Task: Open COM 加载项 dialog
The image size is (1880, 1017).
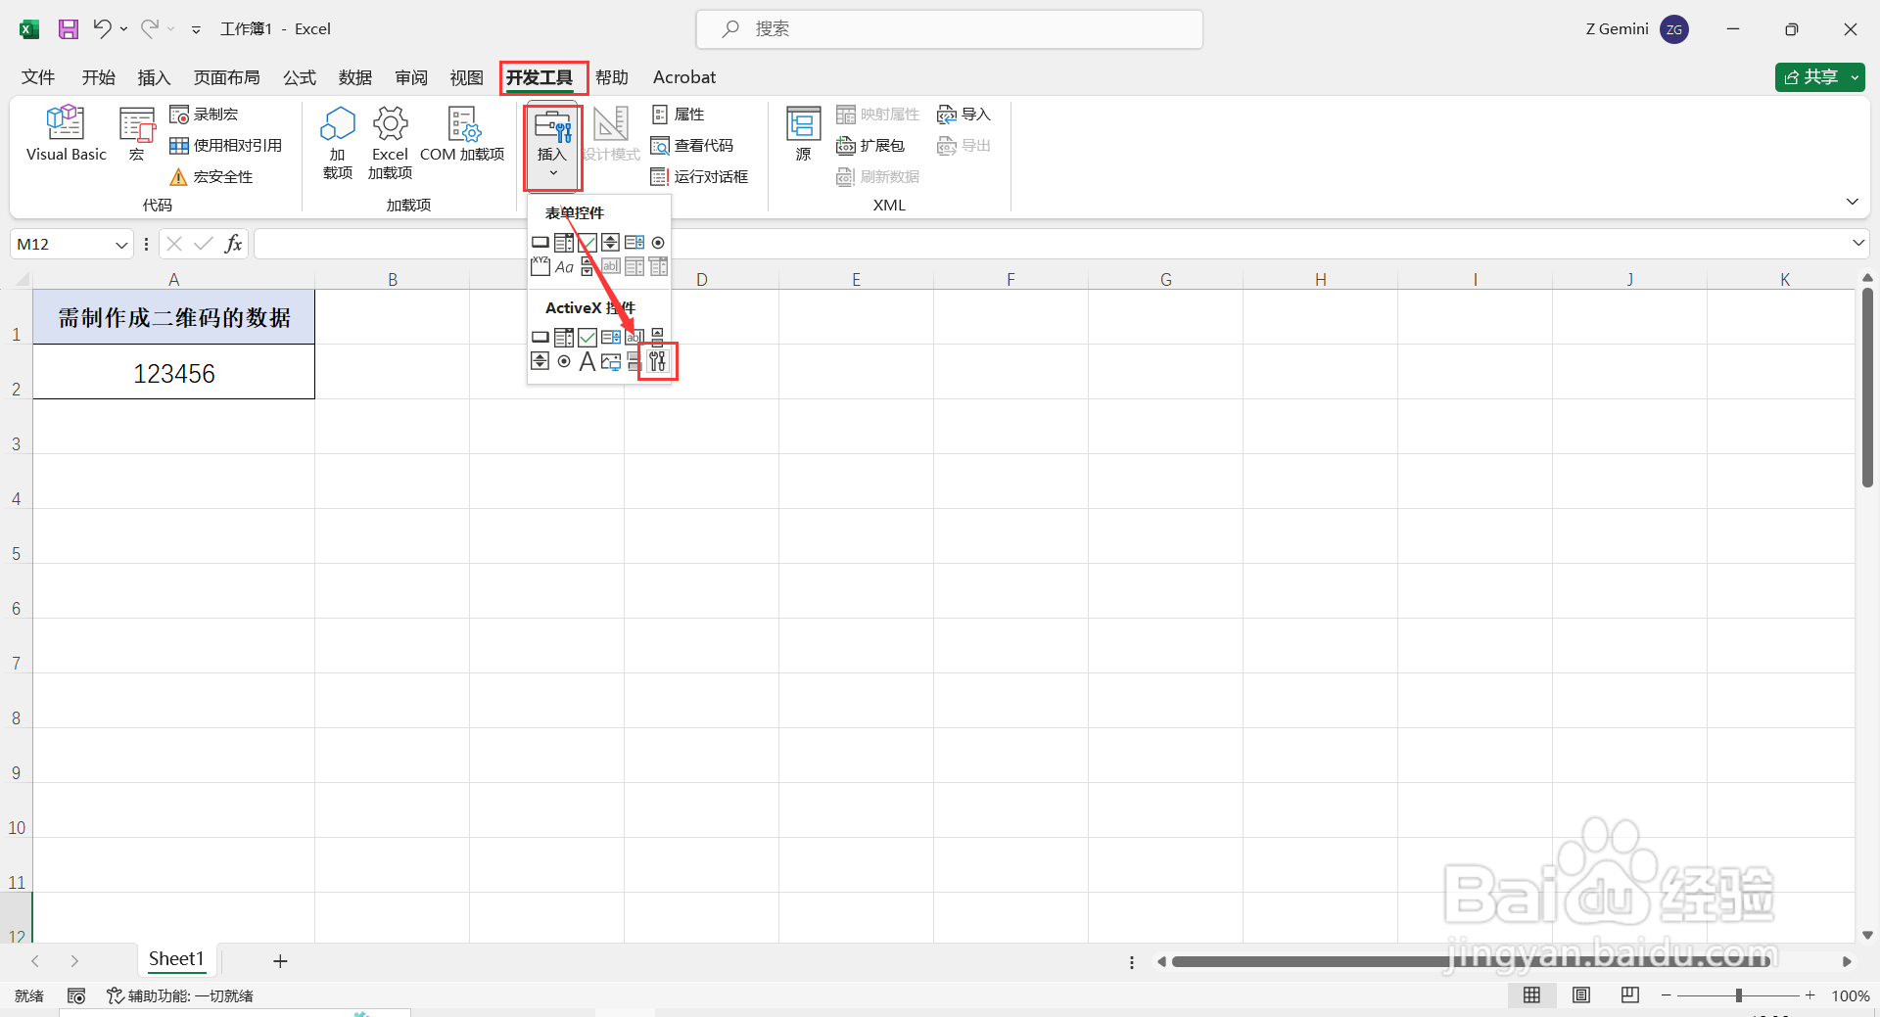Action: 462,133
